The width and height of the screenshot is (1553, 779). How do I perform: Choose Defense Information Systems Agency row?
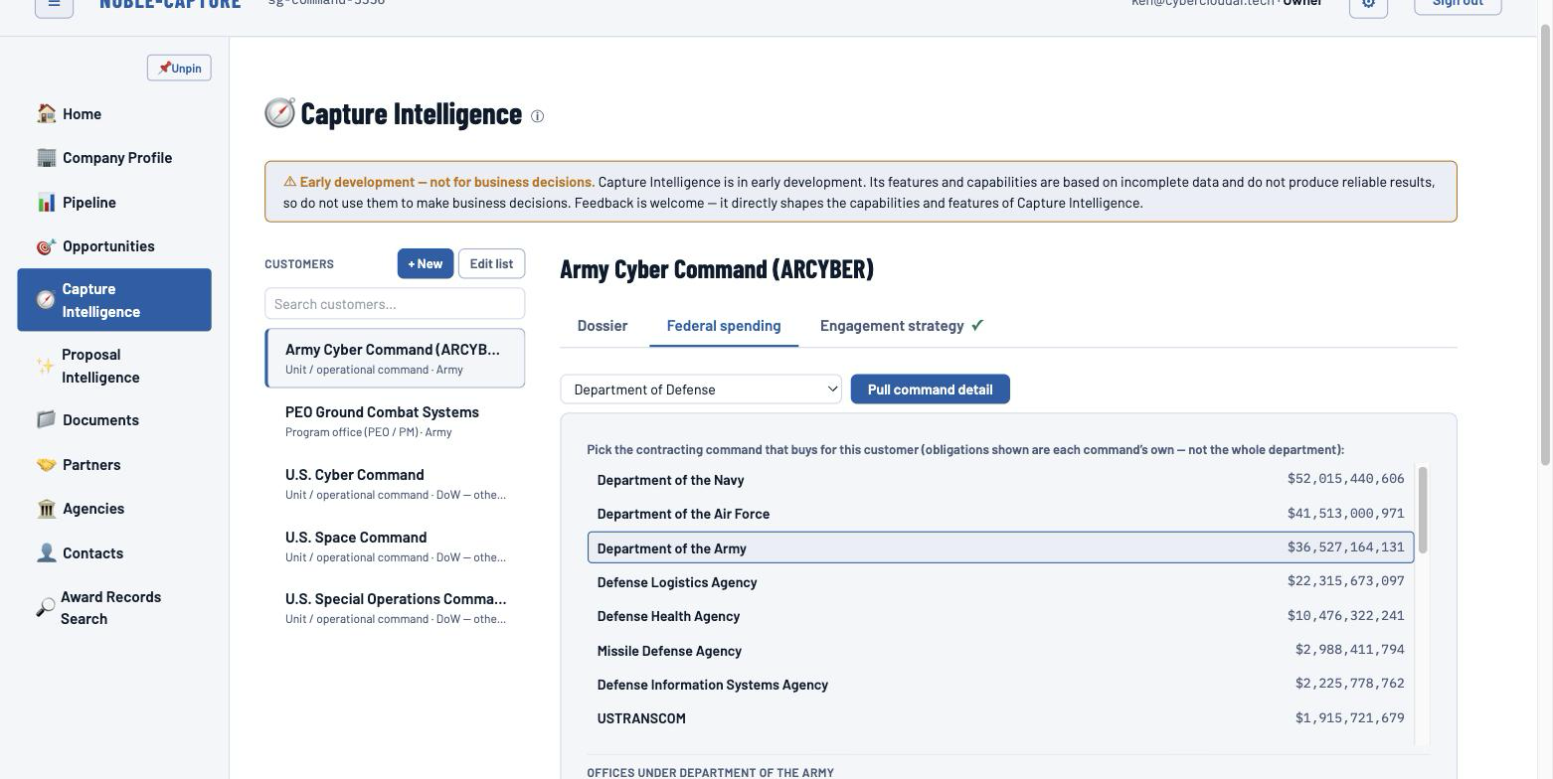tap(1000, 685)
